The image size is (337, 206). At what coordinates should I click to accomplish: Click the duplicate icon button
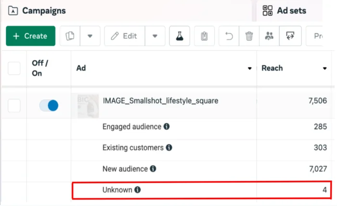(x=70, y=36)
